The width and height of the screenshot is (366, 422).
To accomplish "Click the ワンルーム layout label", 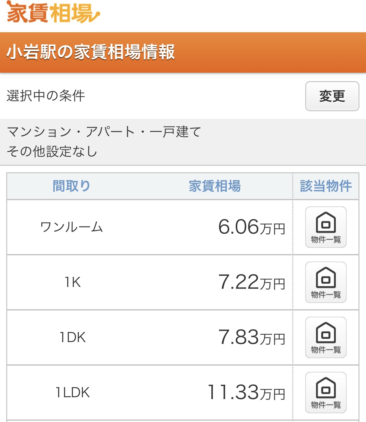I will tap(71, 227).
